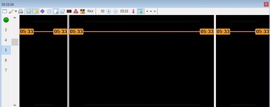Click the black rectangle red dot icon
This screenshot has width=270, height=107.
tap(69, 11)
